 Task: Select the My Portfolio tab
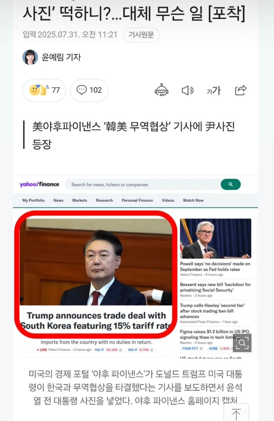[34, 200]
